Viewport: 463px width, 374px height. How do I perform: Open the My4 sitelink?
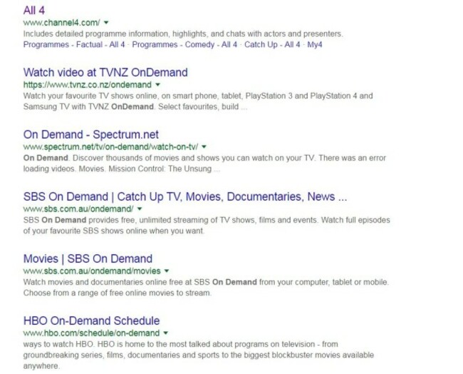[x=315, y=45]
